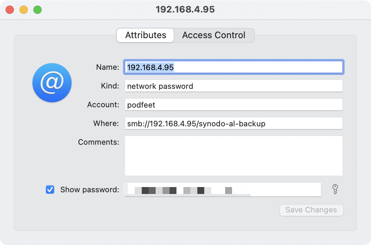
Task: Click the window title 192.168.4.95
Action: (x=185, y=10)
